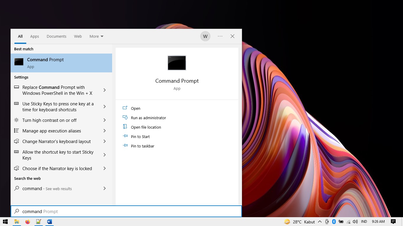Select Pin to taskbar option

click(x=142, y=146)
